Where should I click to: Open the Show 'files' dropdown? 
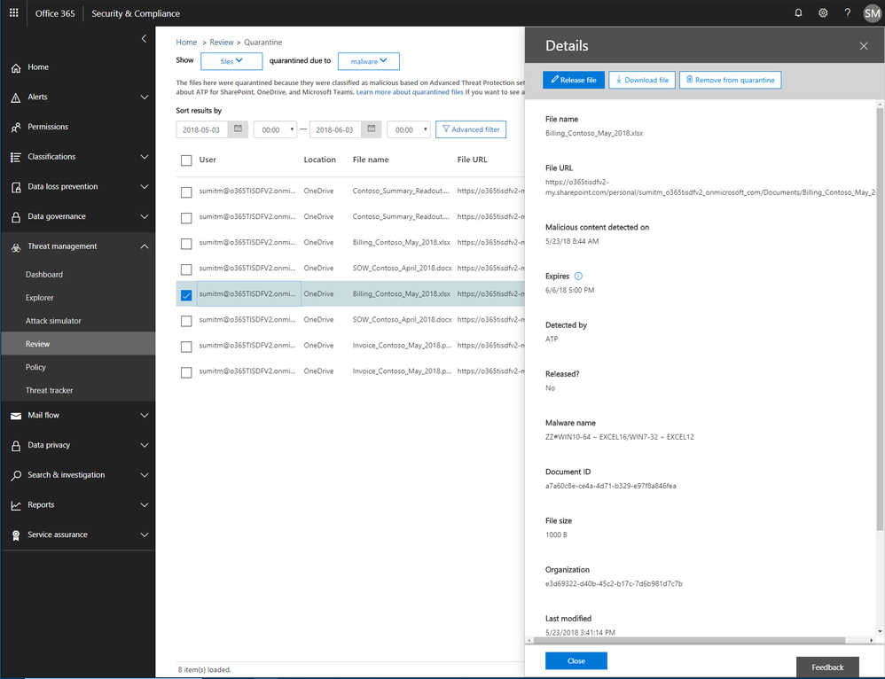tap(231, 61)
